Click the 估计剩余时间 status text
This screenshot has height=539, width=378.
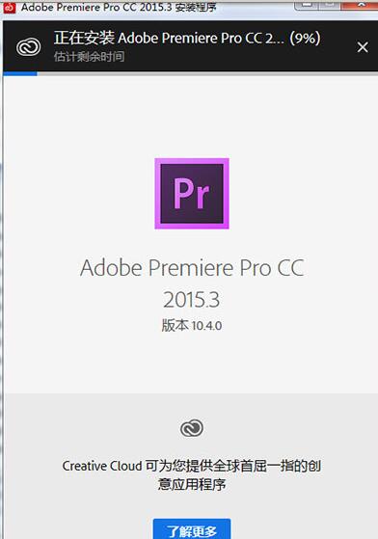[x=89, y=57]
